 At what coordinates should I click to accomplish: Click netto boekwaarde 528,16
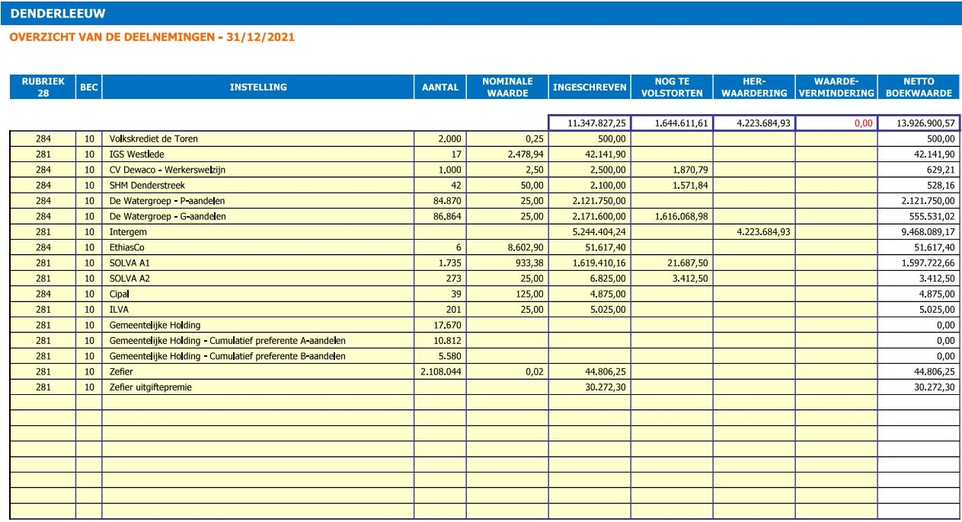tap(919, 186)
